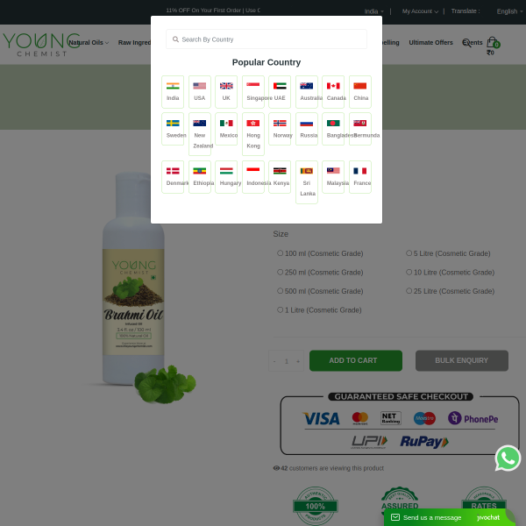Pick Bangladesh flag country
526x526 pixels.
pyautogui.click(x=333, y=129)
